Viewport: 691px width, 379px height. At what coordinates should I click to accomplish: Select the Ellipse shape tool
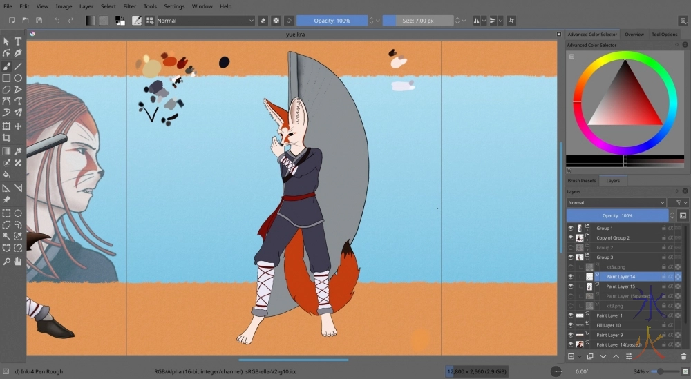click(18, 78)
